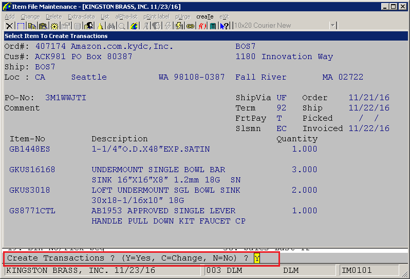Click the magnifying glass search icon

click(122, 26)
